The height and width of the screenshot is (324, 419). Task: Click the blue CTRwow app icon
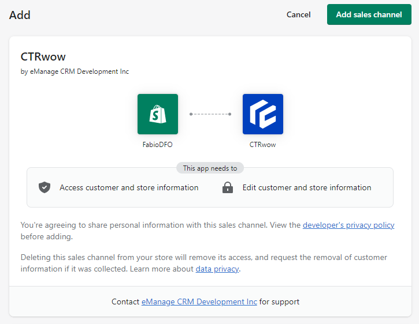tap(263, 114)
